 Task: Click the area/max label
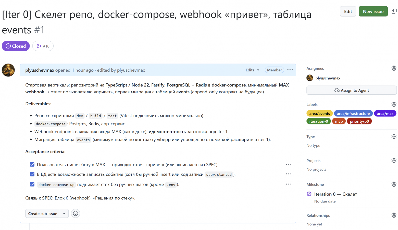(385, 113)
